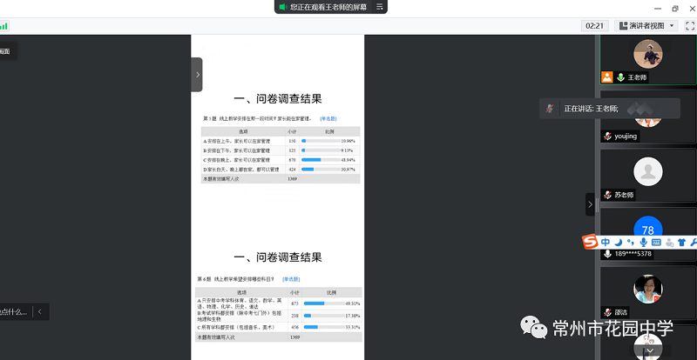Collapse the chat box left-arrow button
Image resolution: width=697 pixels, height=360 pixels.
[40, 311]
